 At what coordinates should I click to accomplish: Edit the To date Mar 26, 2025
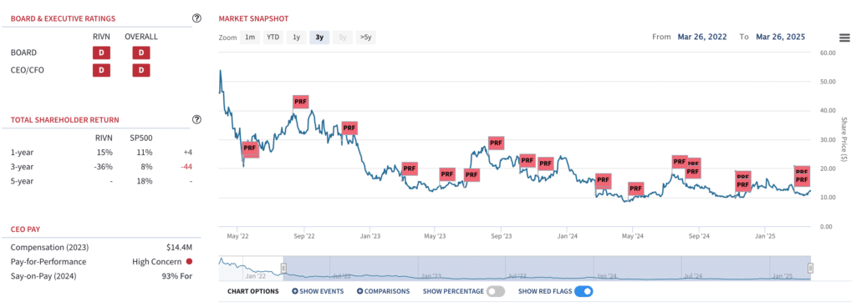tap(781, 37)
